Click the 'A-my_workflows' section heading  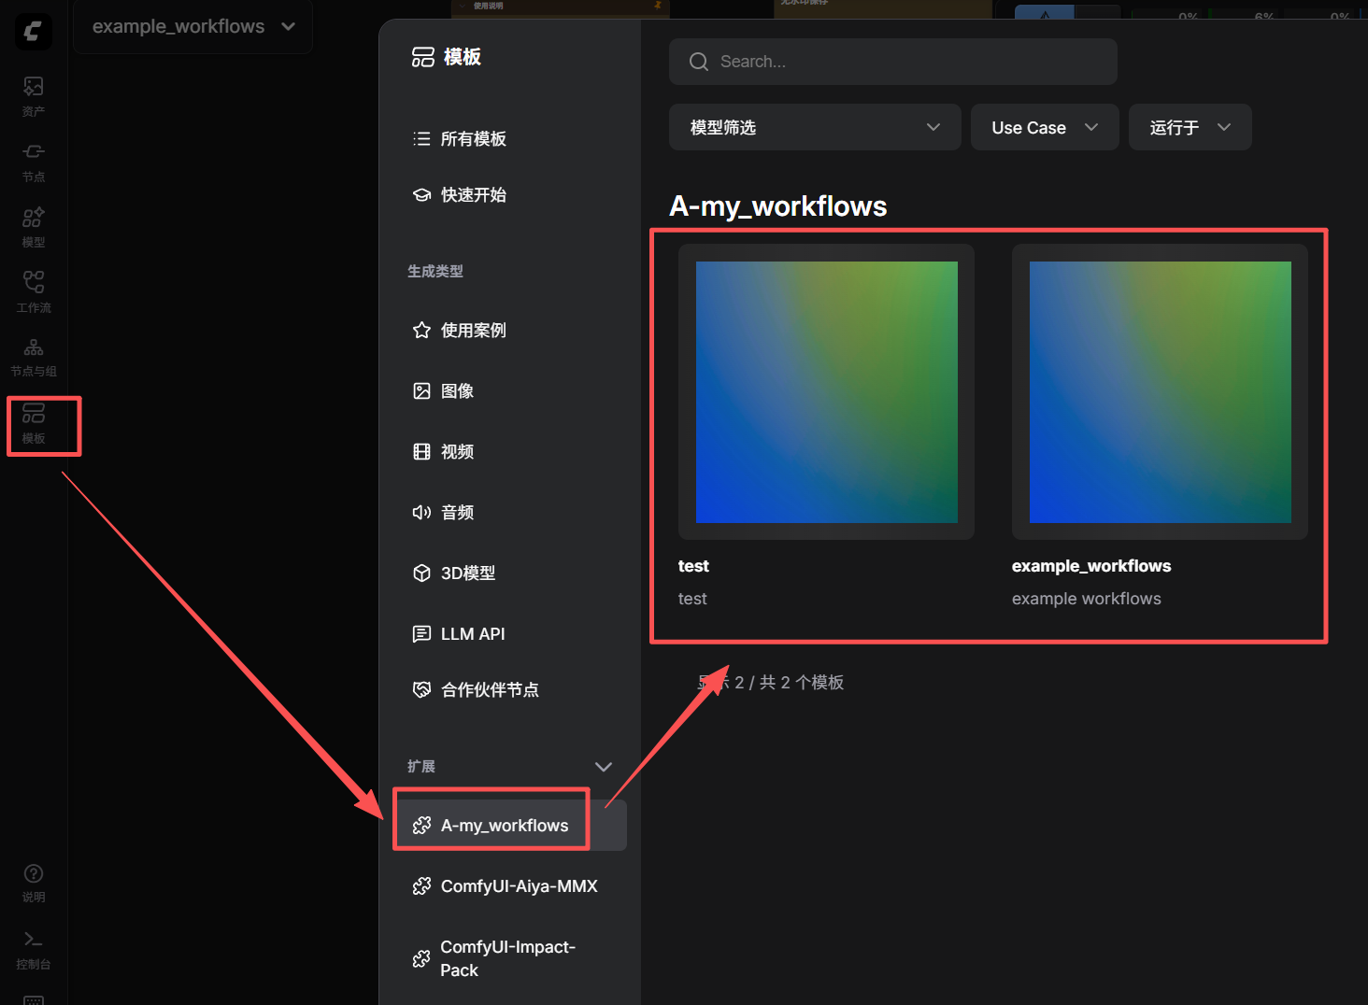[778, 206]
